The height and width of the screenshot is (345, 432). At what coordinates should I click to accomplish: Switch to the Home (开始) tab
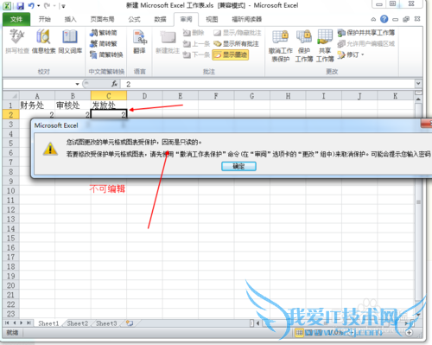tap(45, 19)
